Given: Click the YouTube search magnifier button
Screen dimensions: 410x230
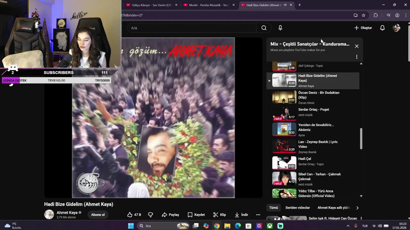Looking at the screenshot, I should 264,28.
